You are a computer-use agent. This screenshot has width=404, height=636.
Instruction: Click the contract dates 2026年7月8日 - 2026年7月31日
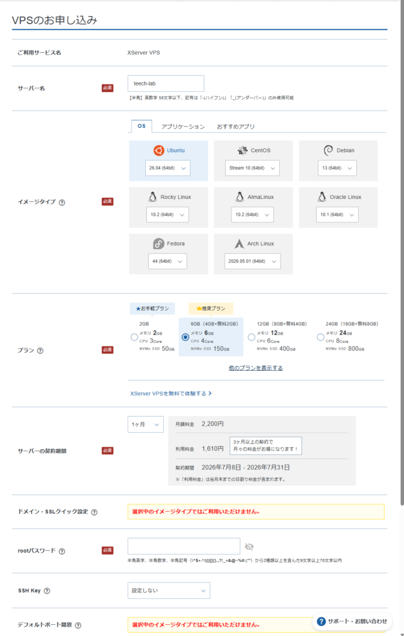point(246,468)
